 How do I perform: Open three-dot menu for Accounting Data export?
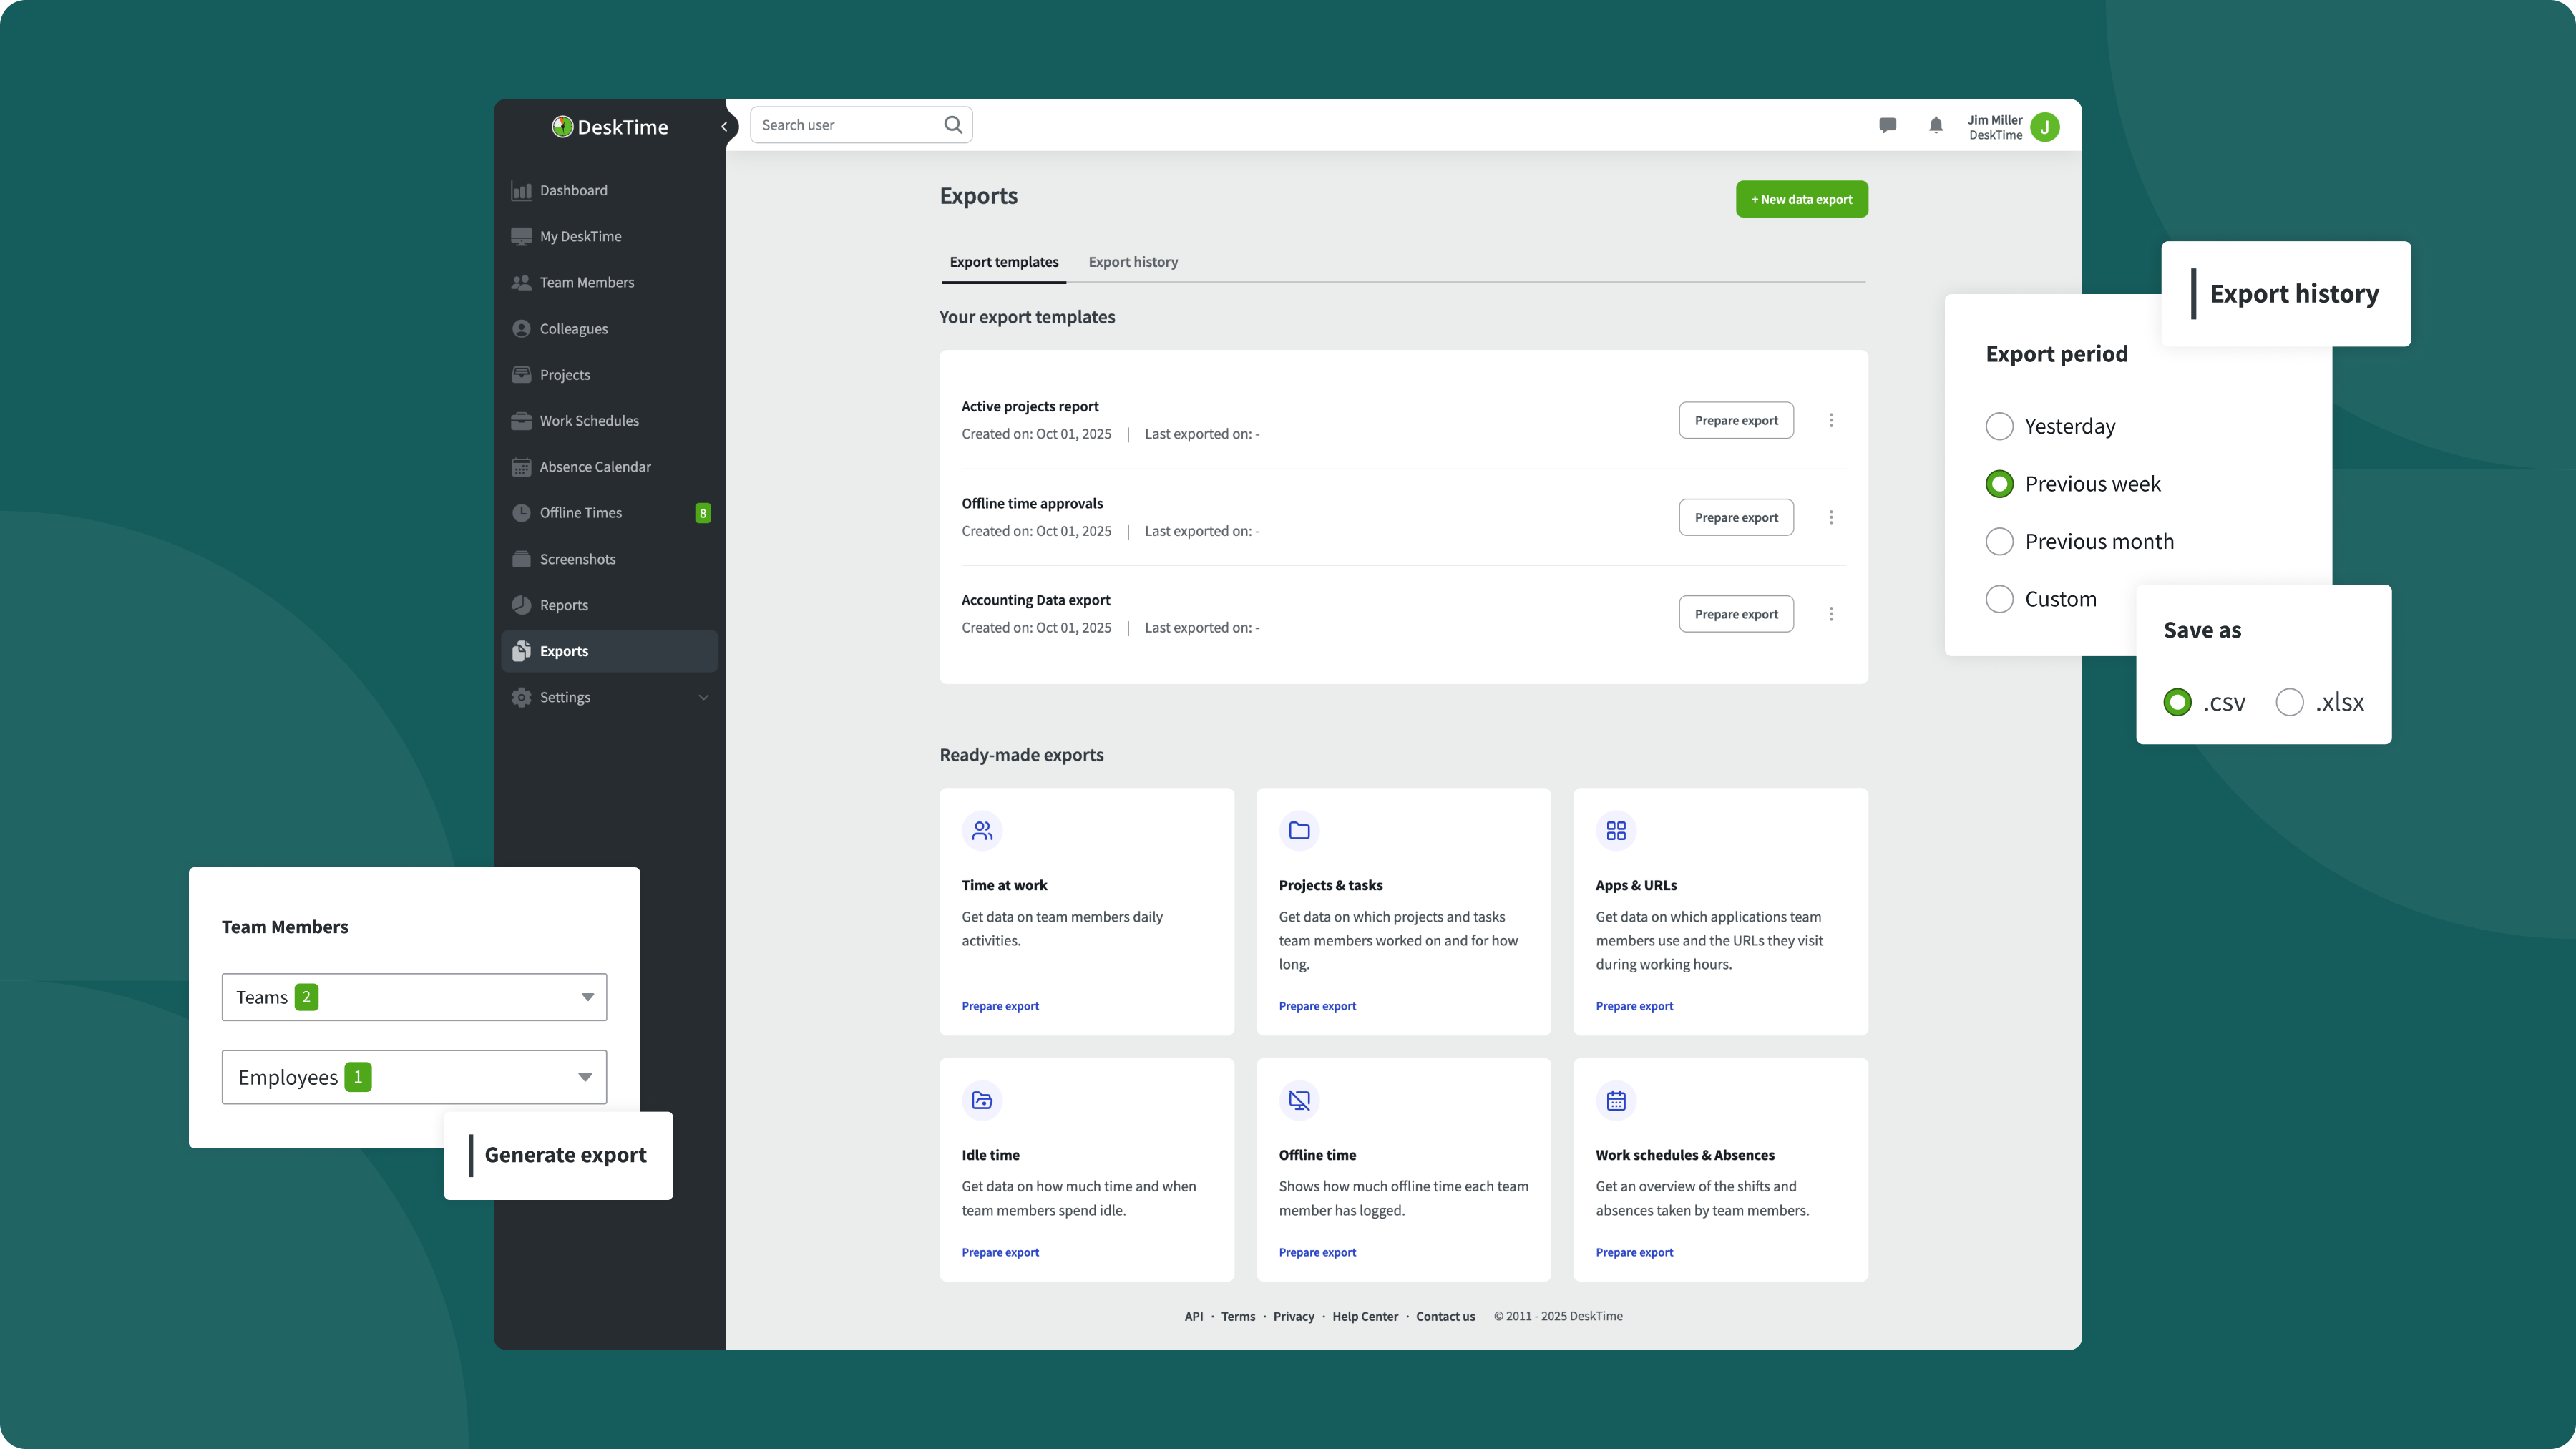(x=1831, y=614)
